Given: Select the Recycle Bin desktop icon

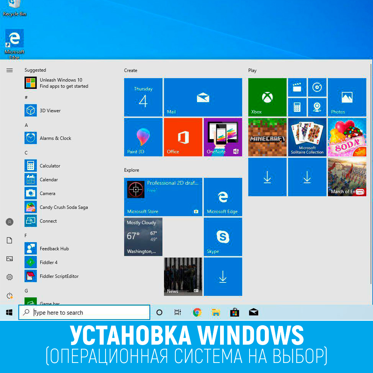Looking at the screenshot, I should click(14, 8).
